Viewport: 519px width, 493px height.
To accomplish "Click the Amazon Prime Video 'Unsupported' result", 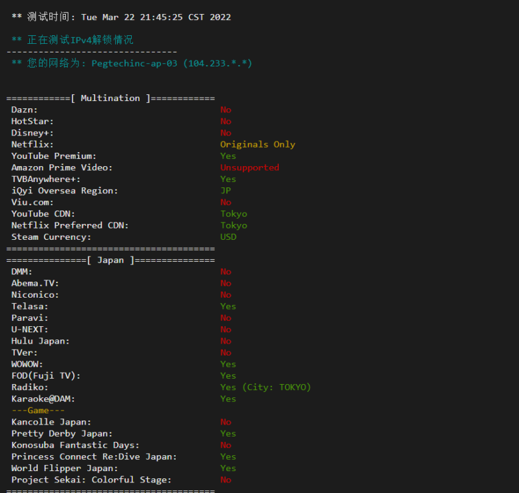I will (x=250, y=167).
